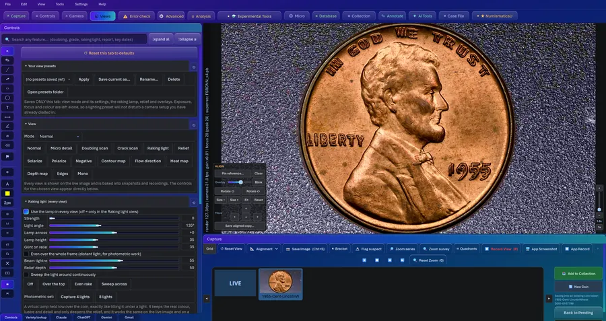Activate the Doubling scan view

[95, 148]
